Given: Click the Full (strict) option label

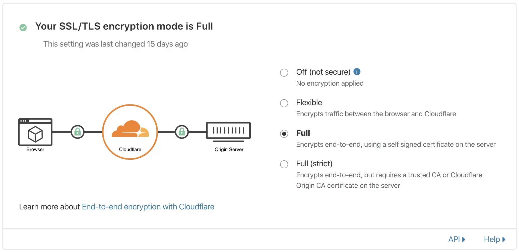Looking at the screenshot, I should pyautogui.click(x=314, y=164).
